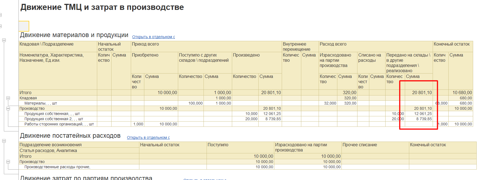The image size is (488, 180).
Task: Select the empty highlighted cell below the report title
Action: (x=24, y=26)
